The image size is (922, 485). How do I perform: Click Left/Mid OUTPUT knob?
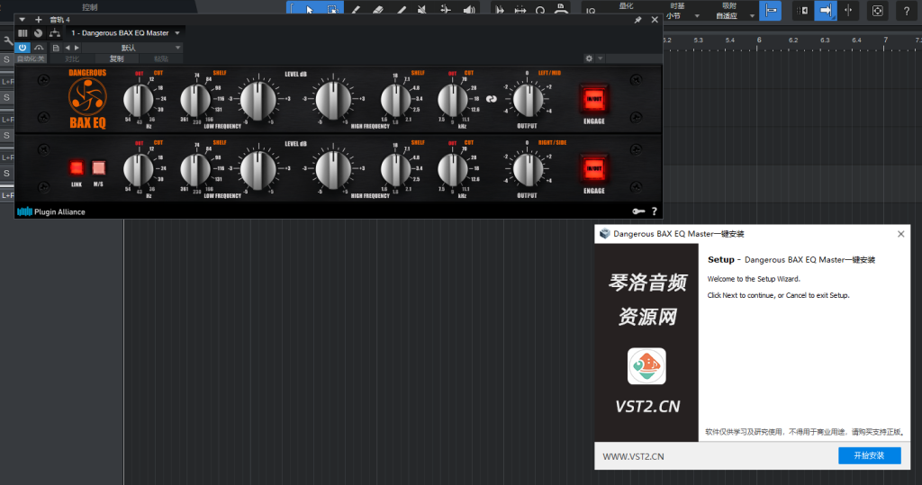click(x=528, y=100)
